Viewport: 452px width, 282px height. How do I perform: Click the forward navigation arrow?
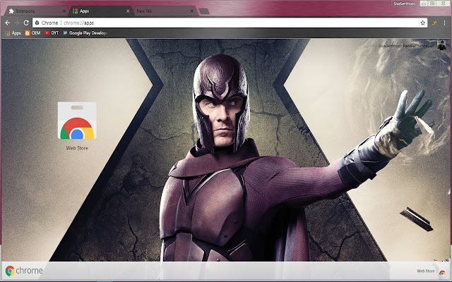click(x=17, y=23)
